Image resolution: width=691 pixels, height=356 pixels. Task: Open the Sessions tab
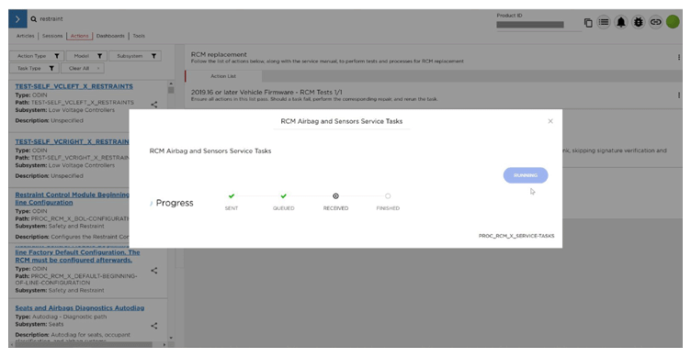(x=52, y=36)
